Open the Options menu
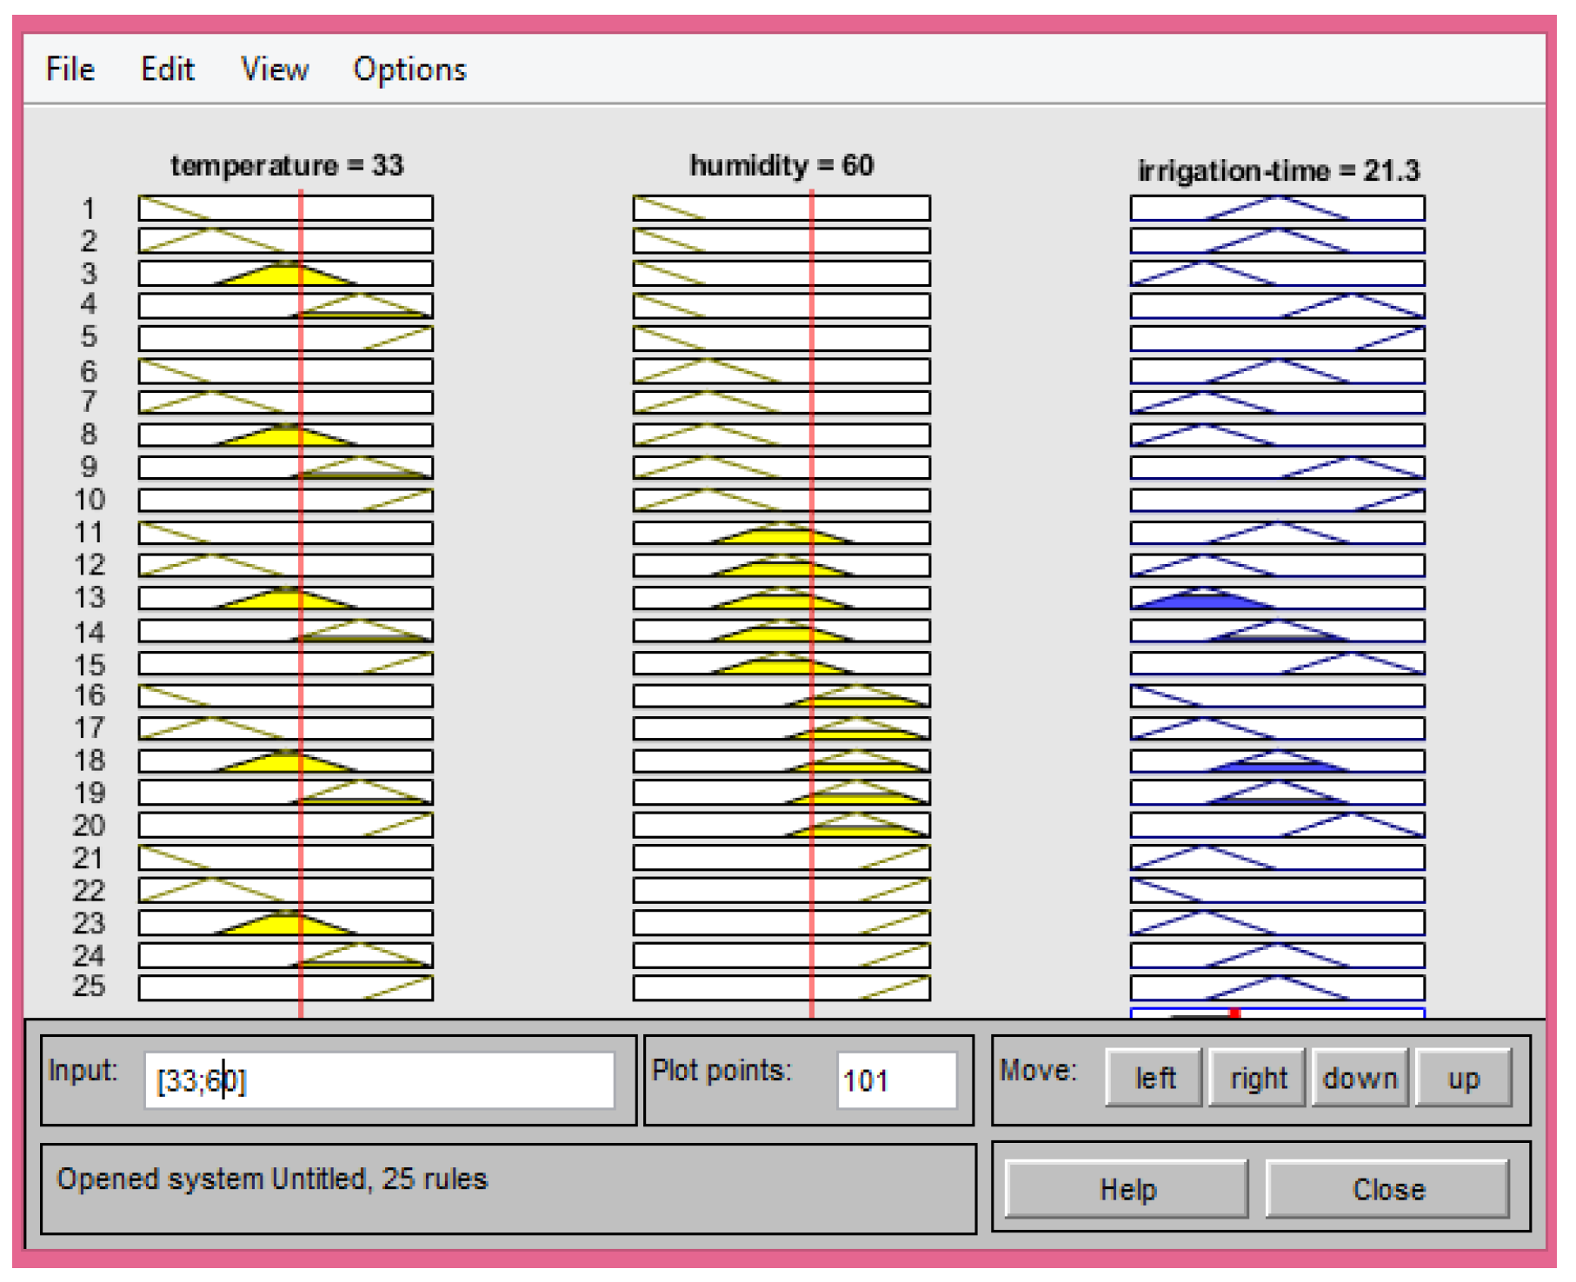 [409, 69]
